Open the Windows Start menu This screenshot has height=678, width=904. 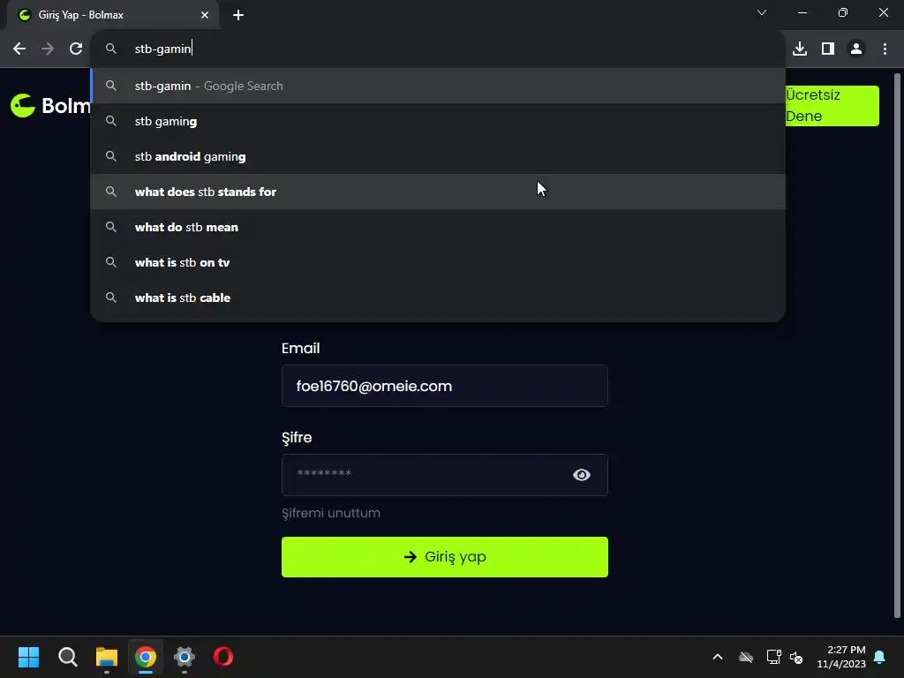(x=28, y=657)
